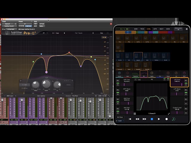
Task: Go to next preset in Pro-Q 3
Action: [93, 33]
